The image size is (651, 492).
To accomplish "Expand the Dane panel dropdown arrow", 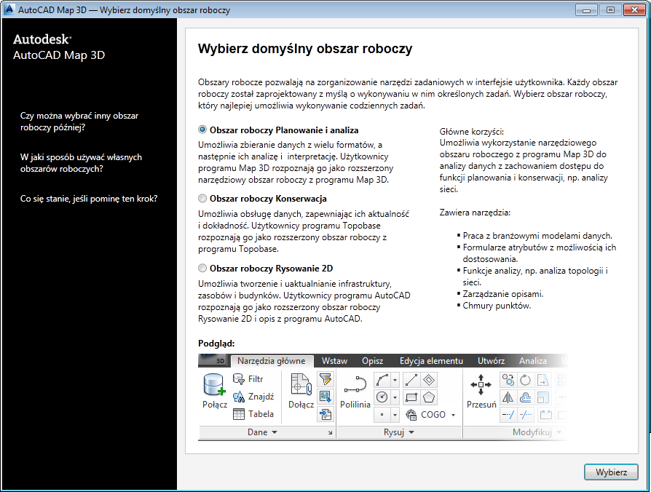I will point(275,432).
